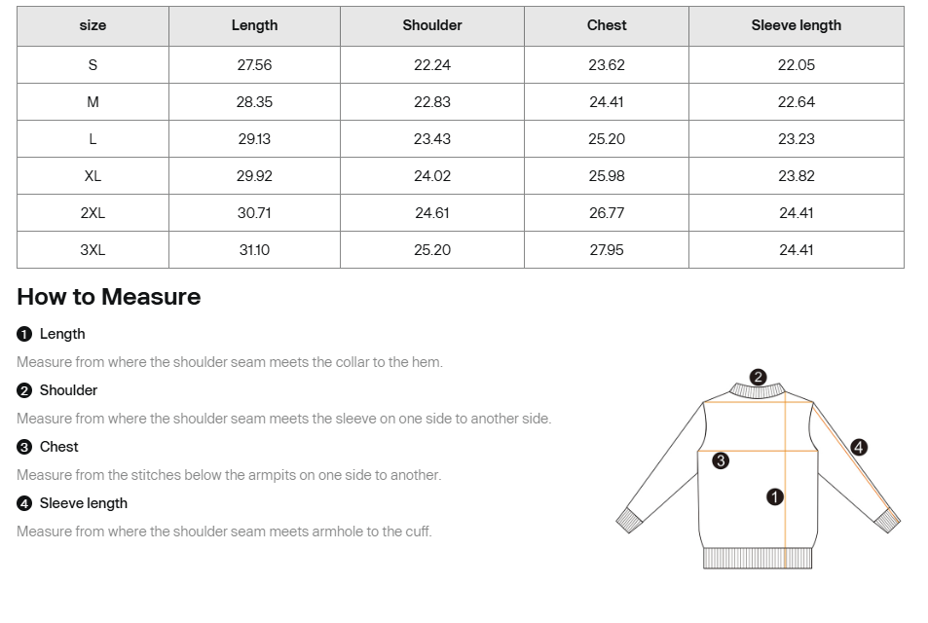Click the Length column header
The height and width of the screenshot is (623, 928).
(x=254, y=25)
